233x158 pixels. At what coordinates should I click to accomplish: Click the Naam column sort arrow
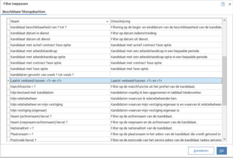click(107, 21)
